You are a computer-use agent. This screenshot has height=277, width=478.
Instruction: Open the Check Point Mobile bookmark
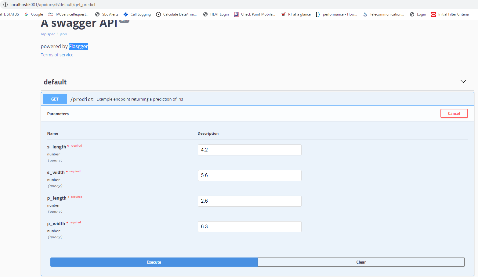tap(254, 14)
